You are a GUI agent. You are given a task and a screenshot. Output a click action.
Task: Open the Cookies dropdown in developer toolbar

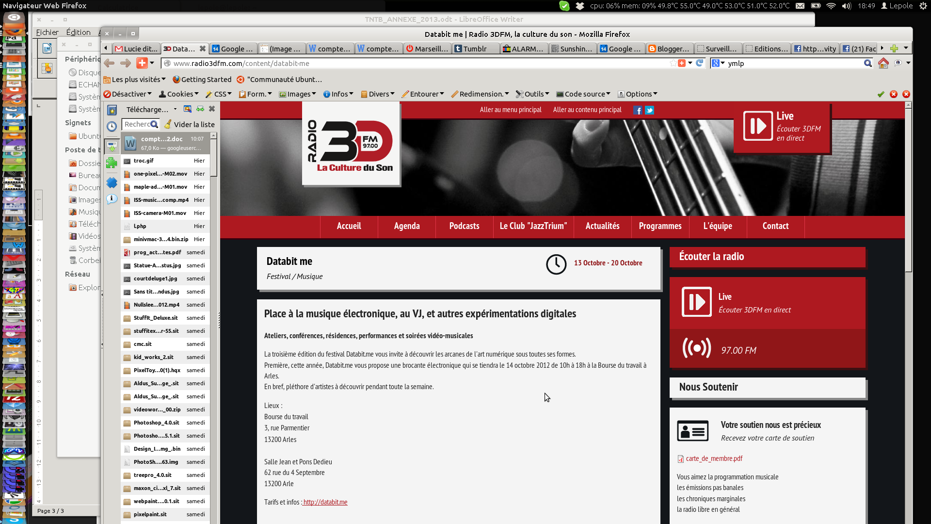point(179,94)
